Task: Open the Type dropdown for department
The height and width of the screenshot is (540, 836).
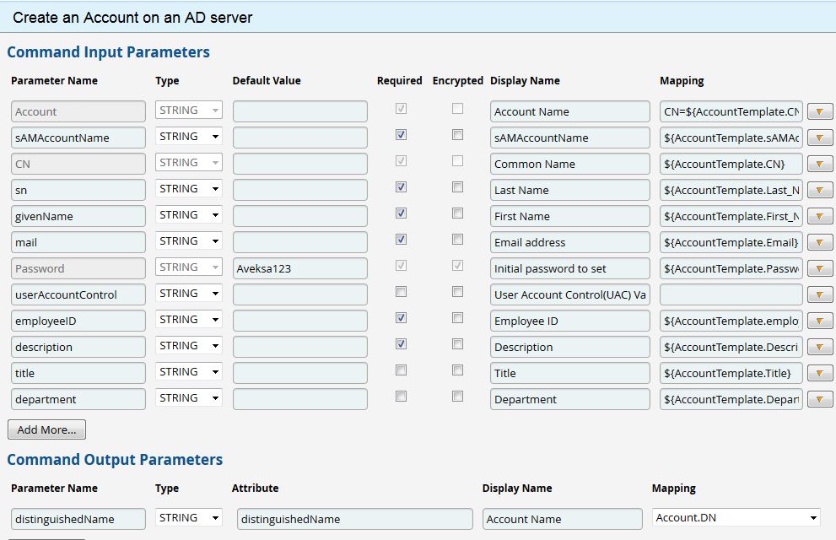Action: [x=187, y=398]
